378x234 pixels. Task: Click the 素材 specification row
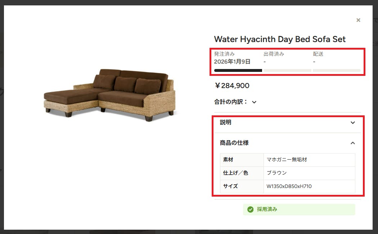[288, 160]
